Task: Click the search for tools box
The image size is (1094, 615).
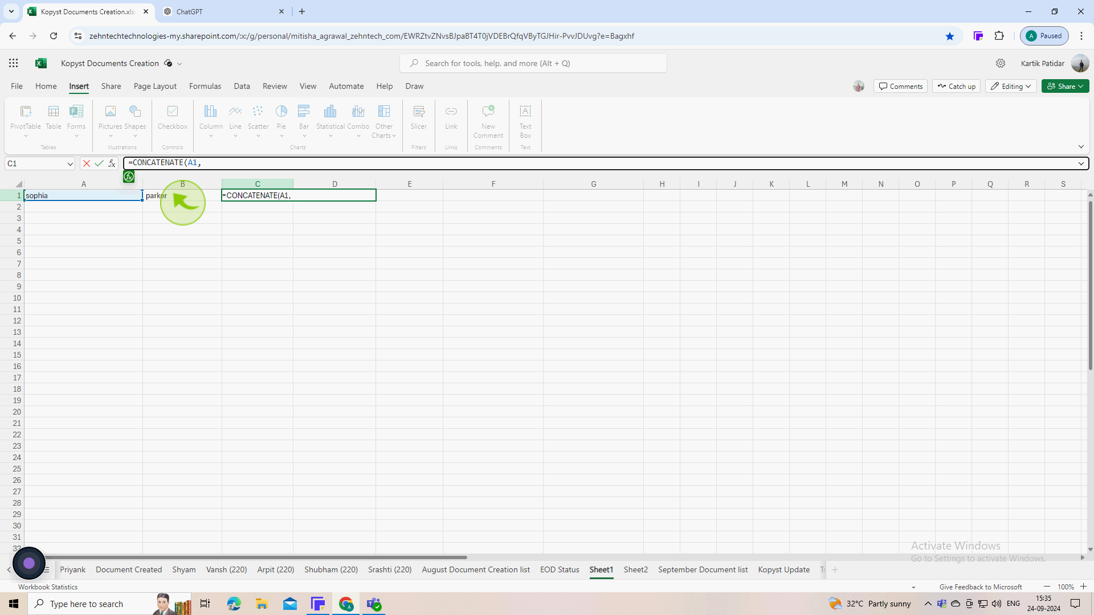Action: (x=533, y=63)
